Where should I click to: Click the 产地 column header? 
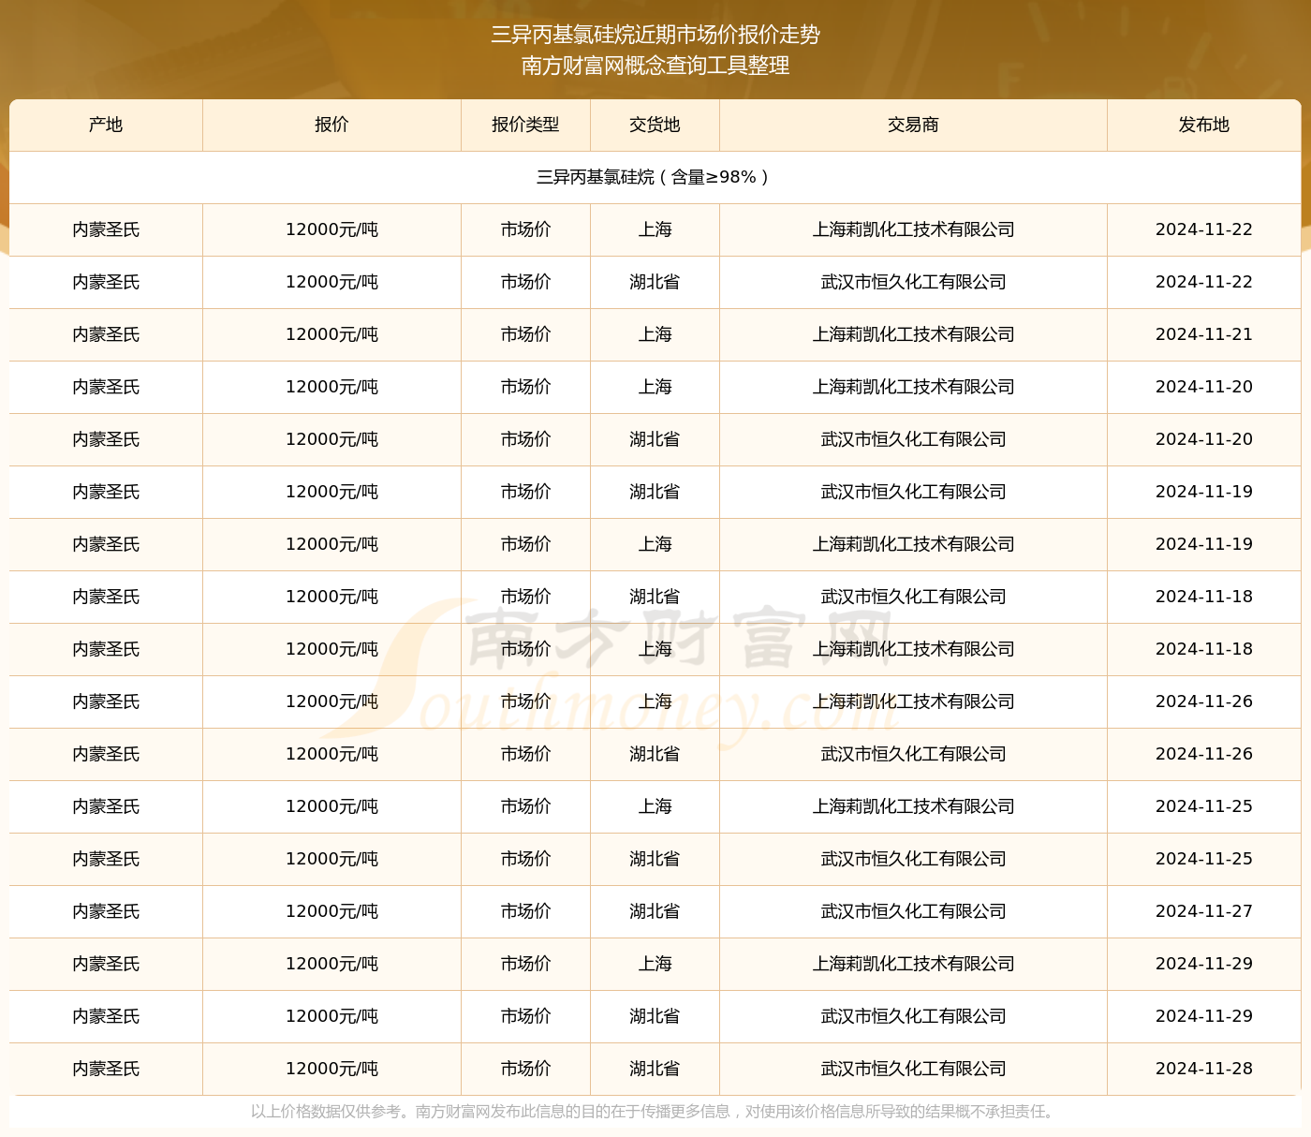106,125
